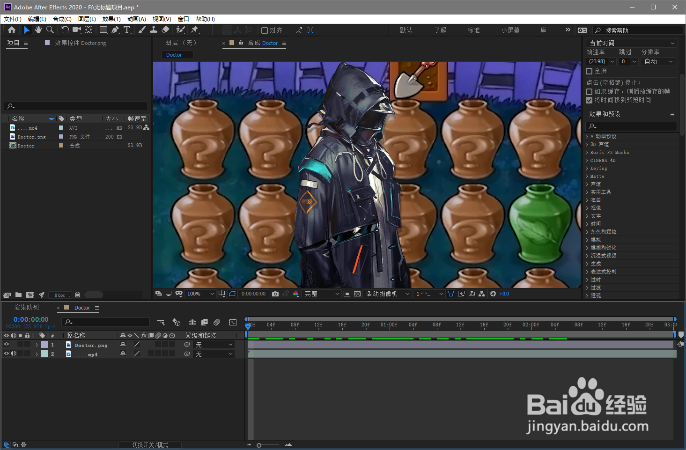Open the 文件(F) menu
The width and height of the screenshot is (686, 450).
[13, 19]
